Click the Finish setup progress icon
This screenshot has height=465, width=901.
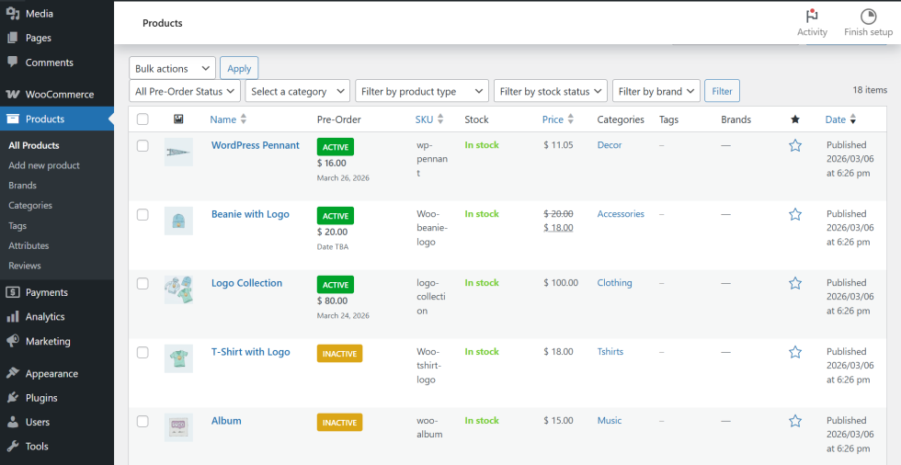coord(868,17)
